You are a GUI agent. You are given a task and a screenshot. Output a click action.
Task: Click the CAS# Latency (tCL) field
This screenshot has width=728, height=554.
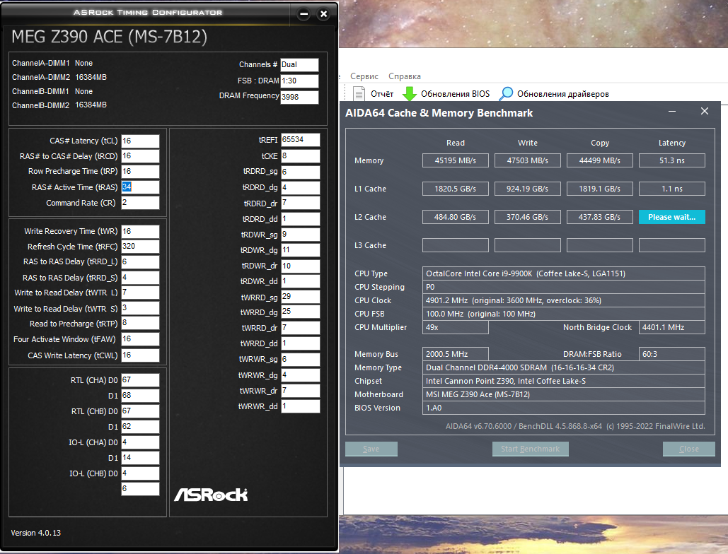140,141
